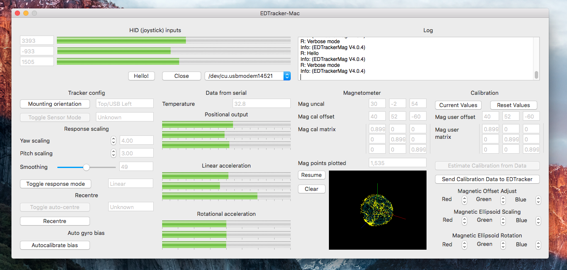Adjust Magnetic Offset Adjust Blue stepper

[x=538, y=200]
